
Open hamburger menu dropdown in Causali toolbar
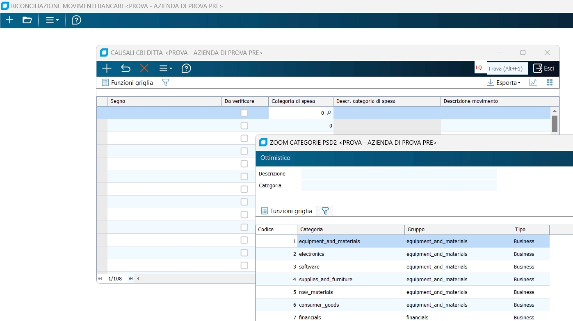[166, 68]
